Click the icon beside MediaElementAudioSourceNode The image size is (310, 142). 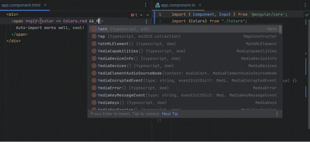[x=94, y=73]
